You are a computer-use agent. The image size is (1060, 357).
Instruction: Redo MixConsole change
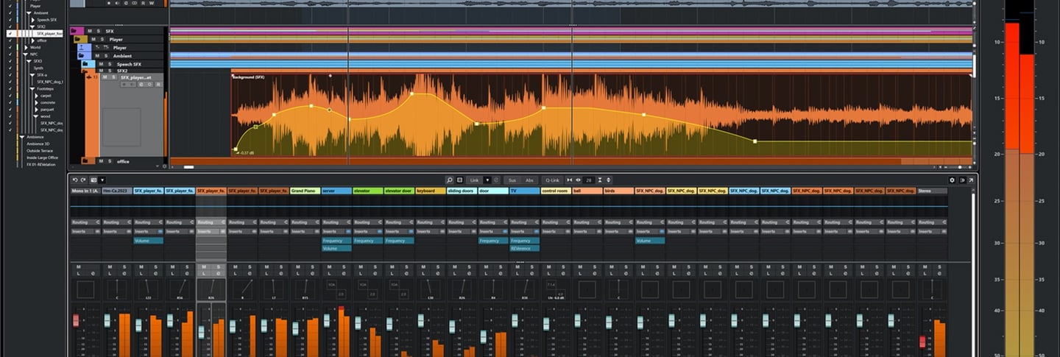coord(83,180)
